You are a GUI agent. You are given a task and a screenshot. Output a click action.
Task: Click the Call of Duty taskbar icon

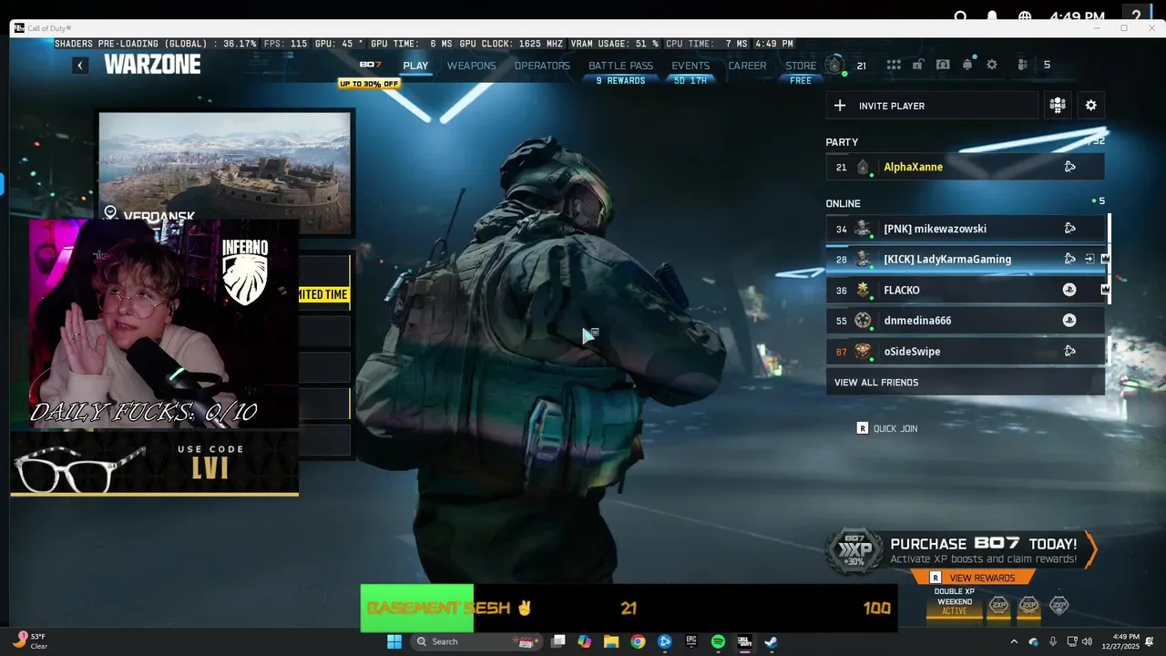tap(744, 641)
